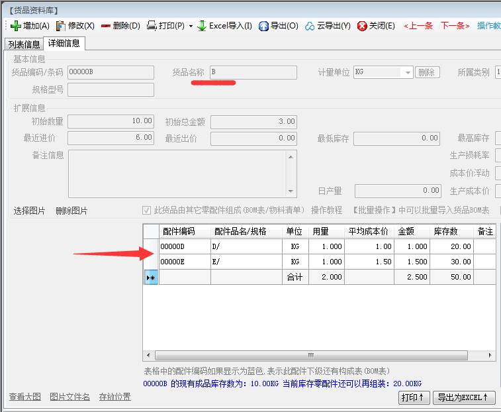Click the 货品名称 input field
This screenshot has width=501, height=412.
click(x=253, y=72)
